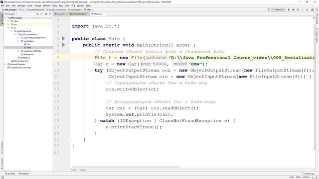Open the Run/Debug configuration dropdown Main

279,9
